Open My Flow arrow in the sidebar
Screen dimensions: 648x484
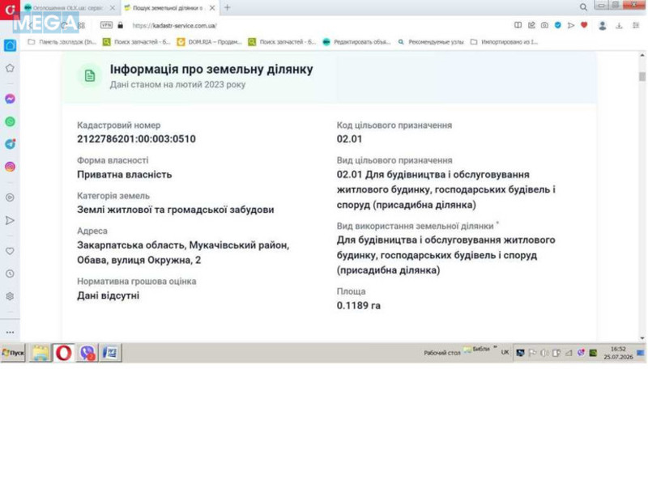[x=10, y=220]
